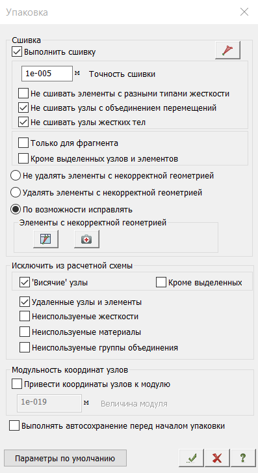Image resolution: width=258 pixels, height=473 pixels.
Task: Click the Параметры по умолчанию button
Action: [x=66, y=459]
